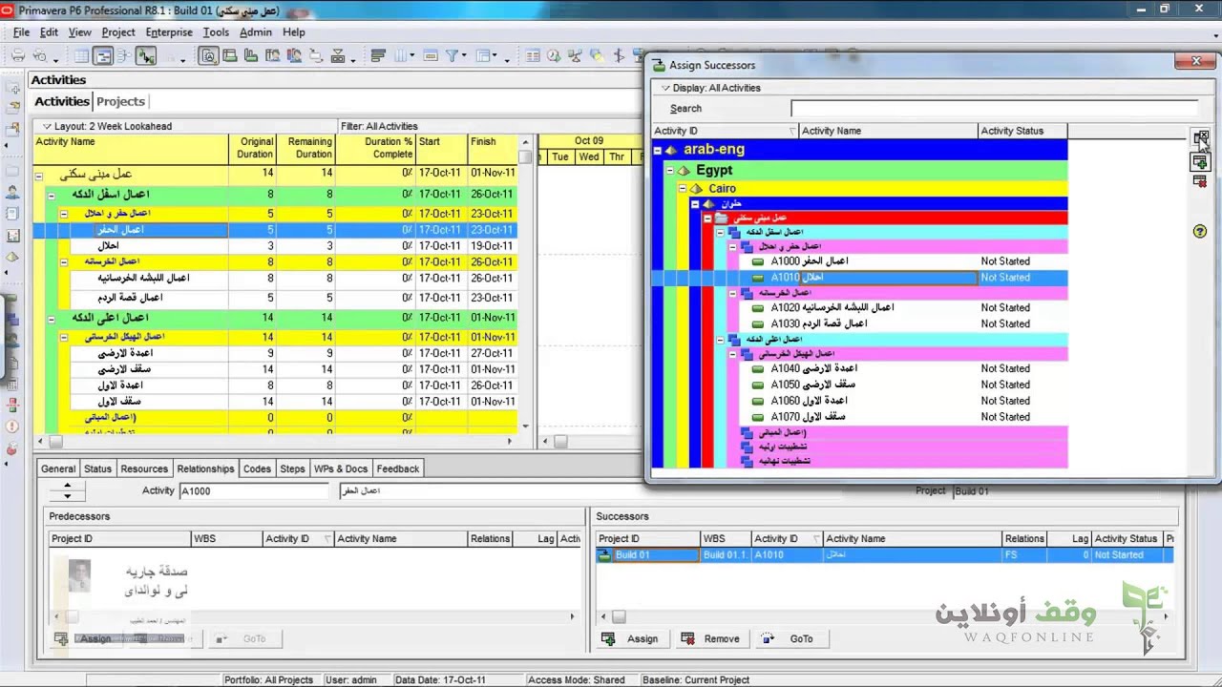Click the activity up/down stepper in details

pyautogui.click(x=67, y=490)
